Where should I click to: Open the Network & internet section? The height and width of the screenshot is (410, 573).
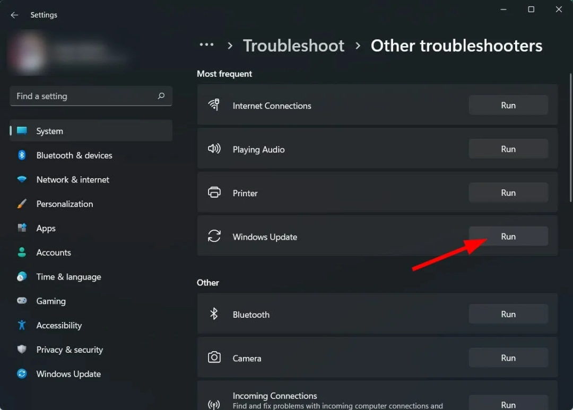tap(73, 180)
